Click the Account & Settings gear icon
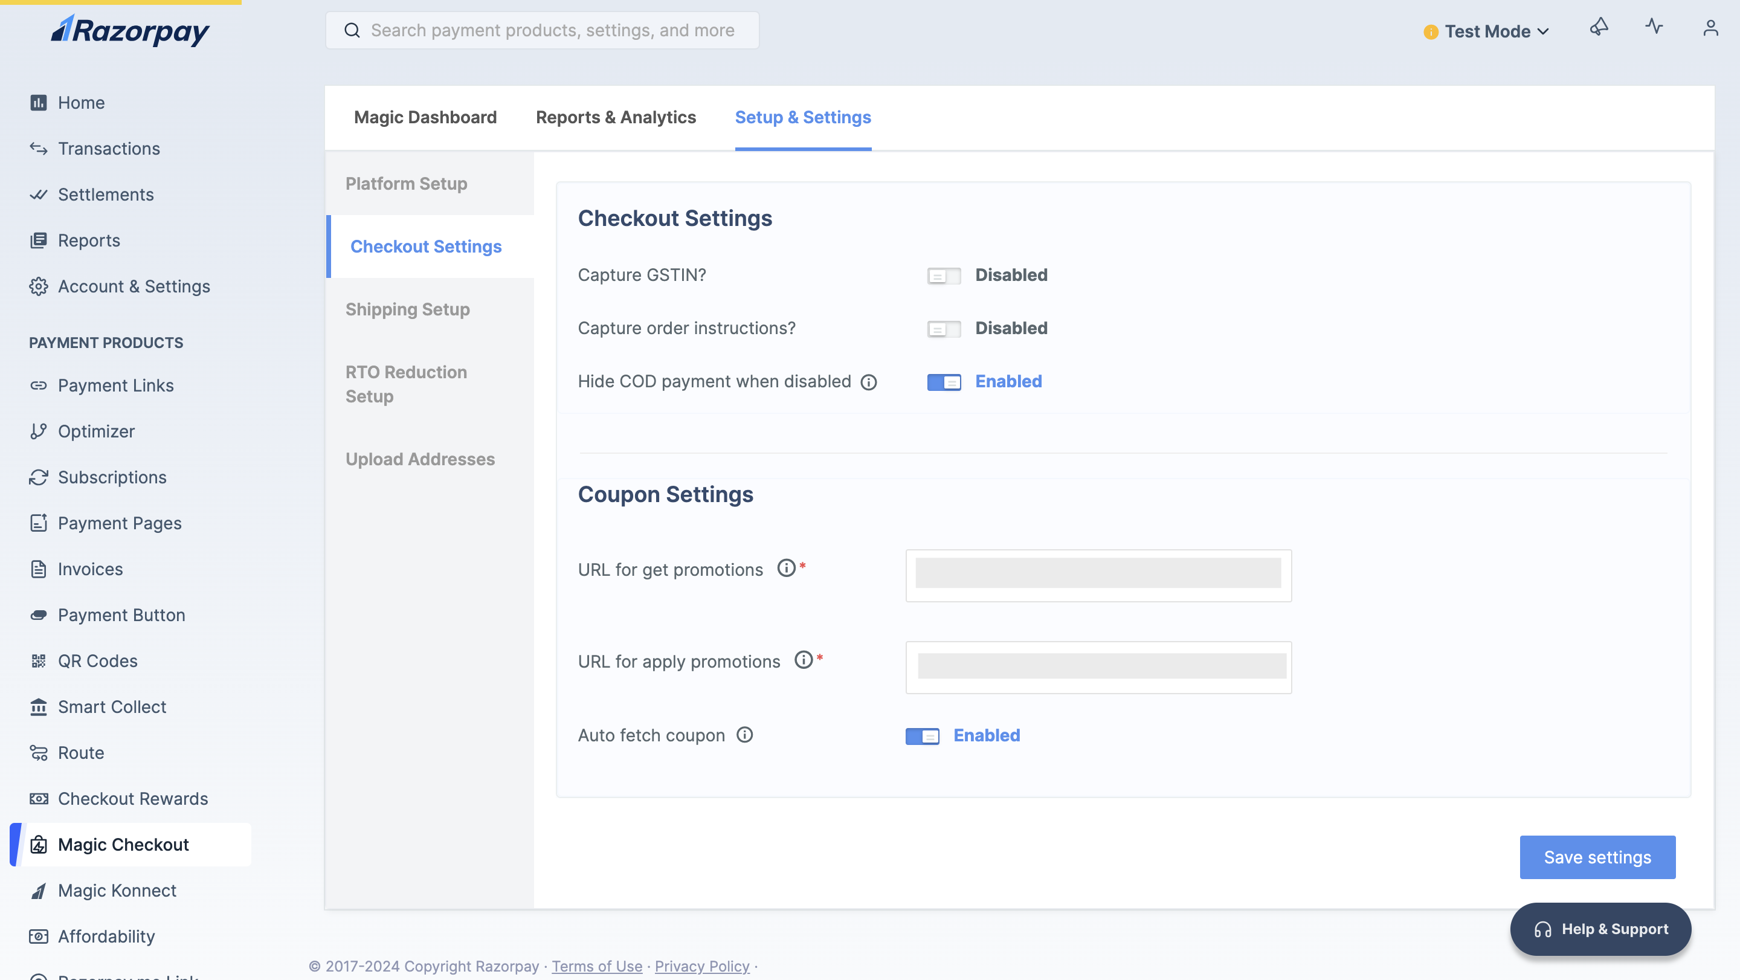1740x980 pixels. pos(39,286)
